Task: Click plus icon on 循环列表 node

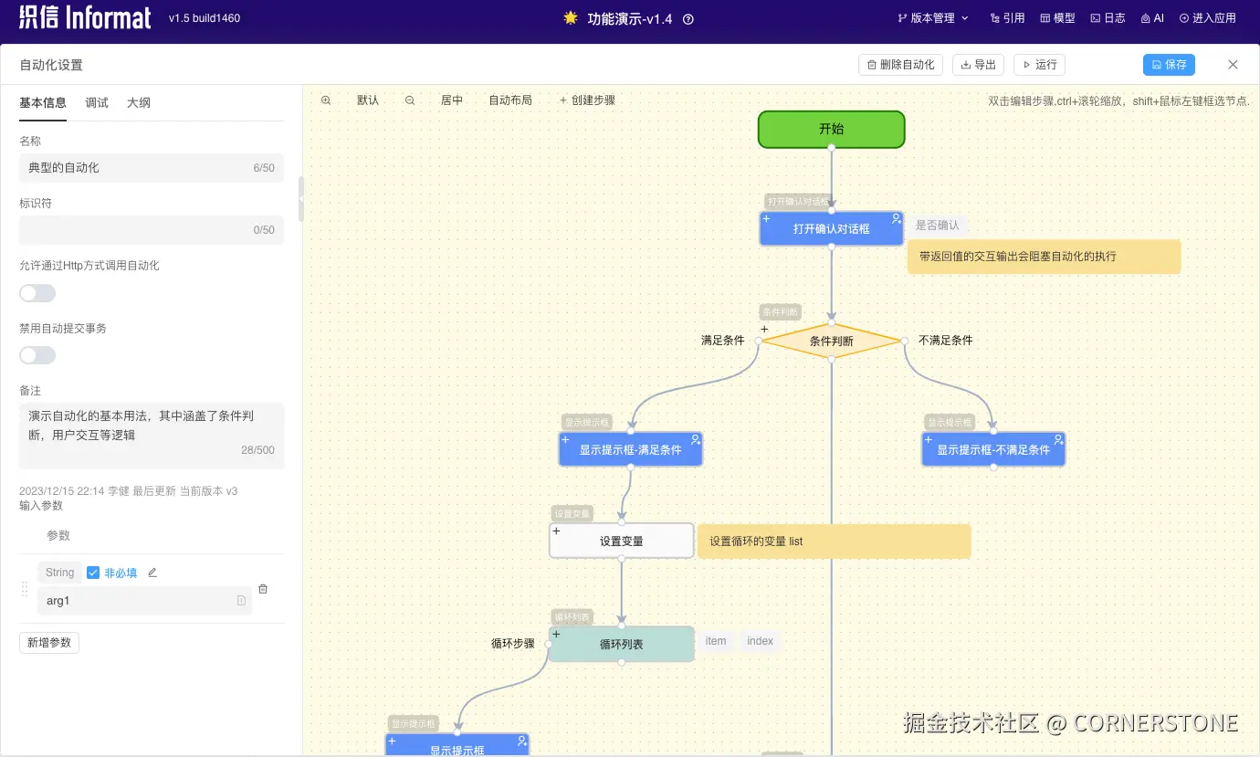Action: coord(555,634)
